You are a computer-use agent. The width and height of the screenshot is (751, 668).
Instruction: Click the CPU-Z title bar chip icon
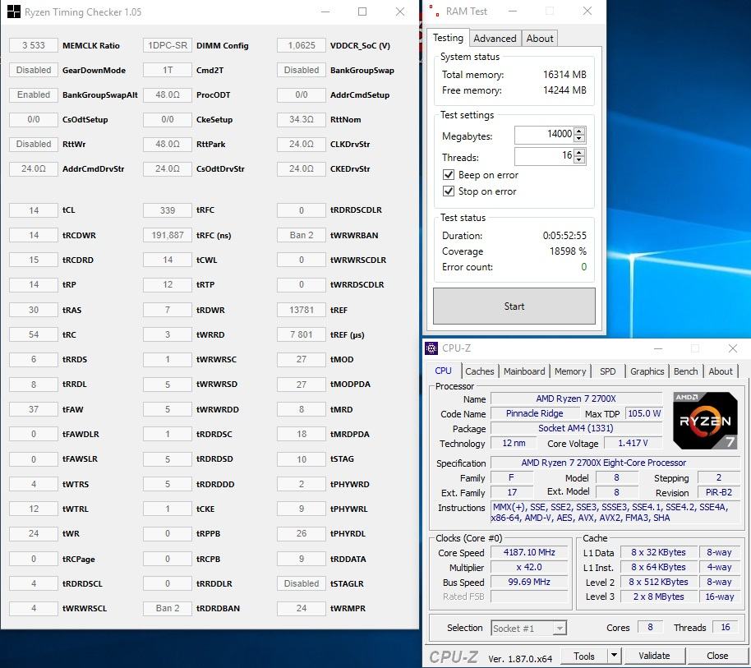431,348
